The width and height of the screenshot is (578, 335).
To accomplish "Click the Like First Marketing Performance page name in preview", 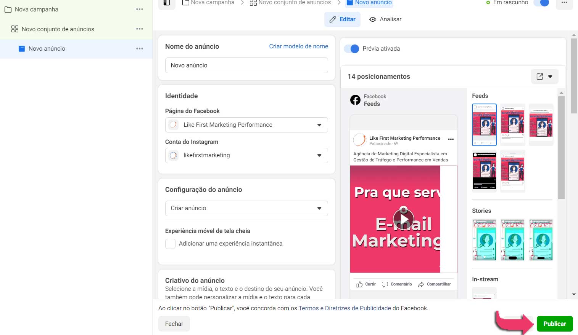I will click(404, 138).
